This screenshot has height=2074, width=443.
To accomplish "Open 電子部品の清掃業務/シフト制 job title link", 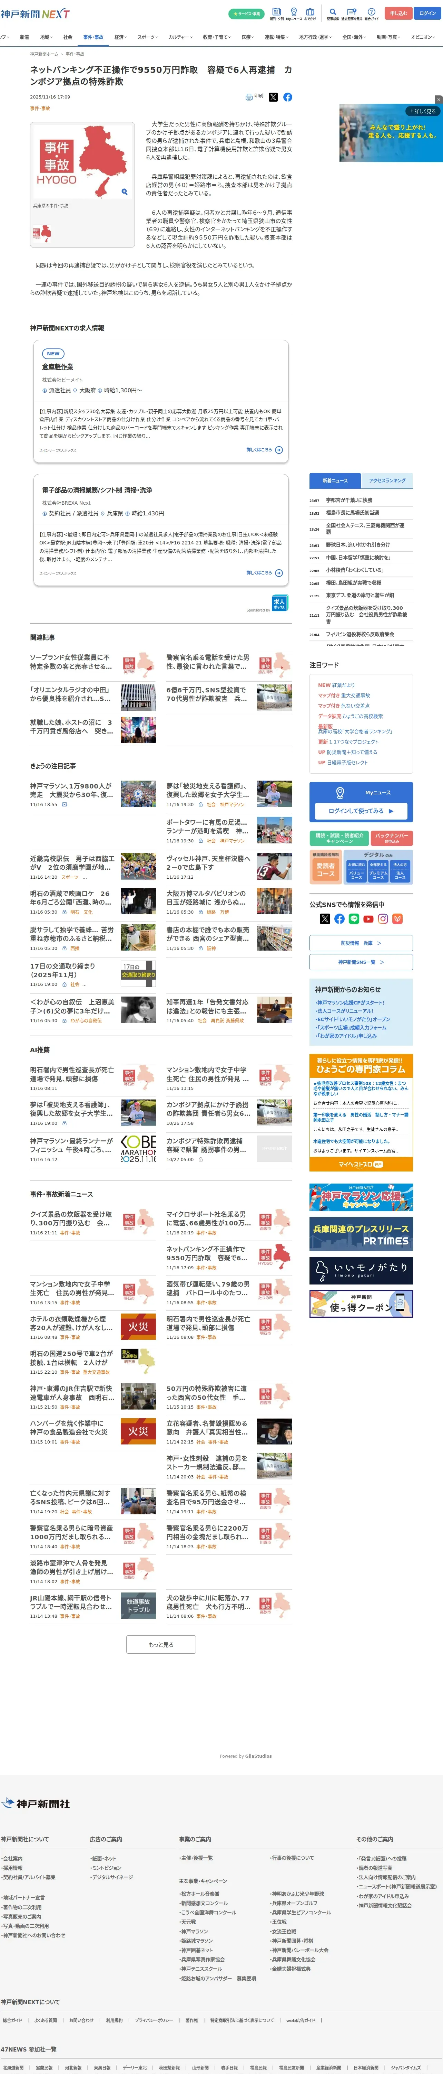I will (97, 490).
